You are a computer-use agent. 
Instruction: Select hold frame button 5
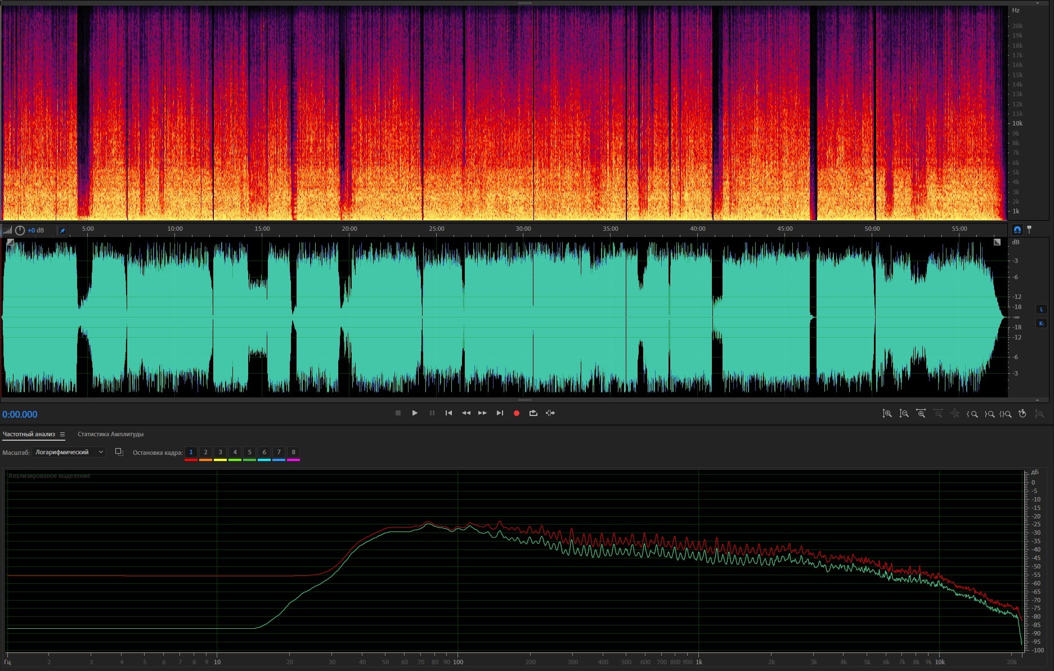coord(249,452)
